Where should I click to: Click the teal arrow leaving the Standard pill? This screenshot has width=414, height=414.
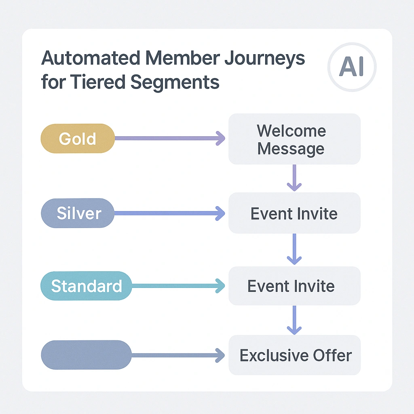pos(178,286)
